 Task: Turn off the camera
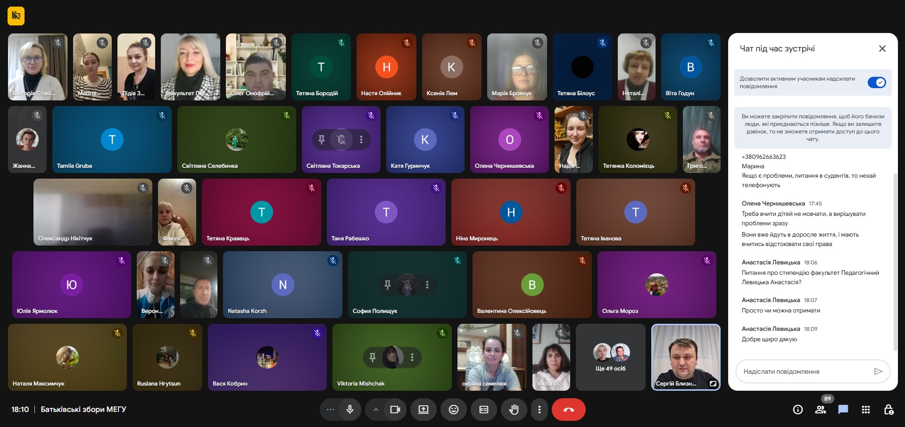point(395,410)
